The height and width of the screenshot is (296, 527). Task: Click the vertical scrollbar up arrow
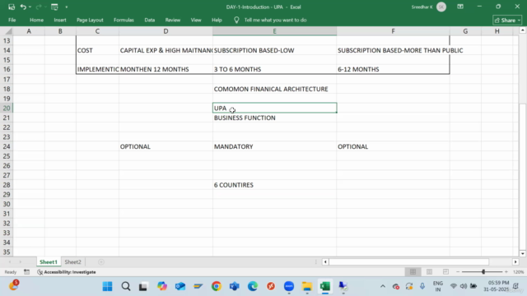click(x=522, y=30)
